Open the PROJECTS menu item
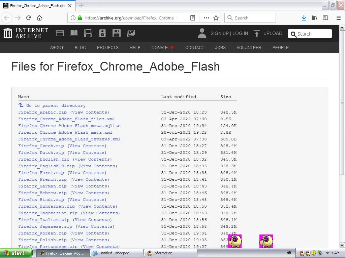345x258 pixels. [108, 48]
